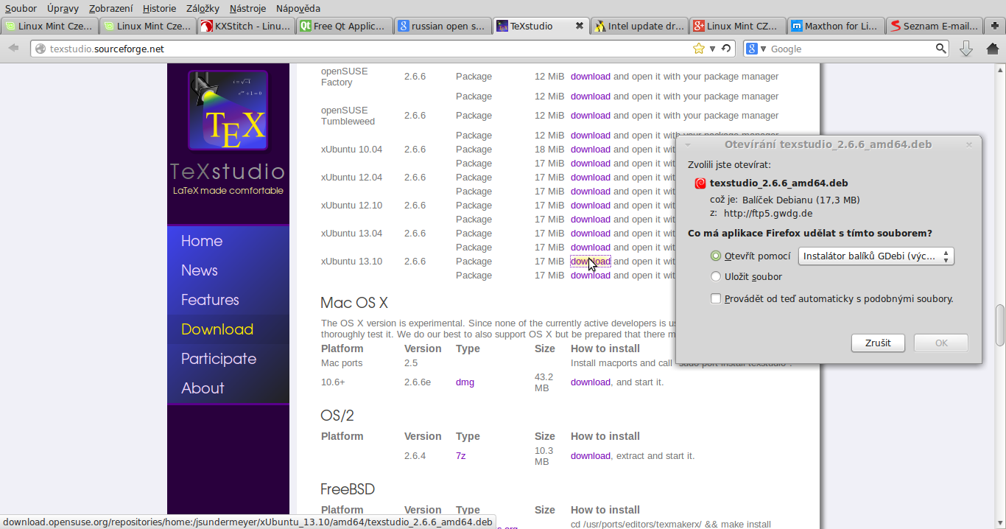Screen dimensions: 1006x529
Task: Click the 7z type link under OS/2
Action: point(460,456)
